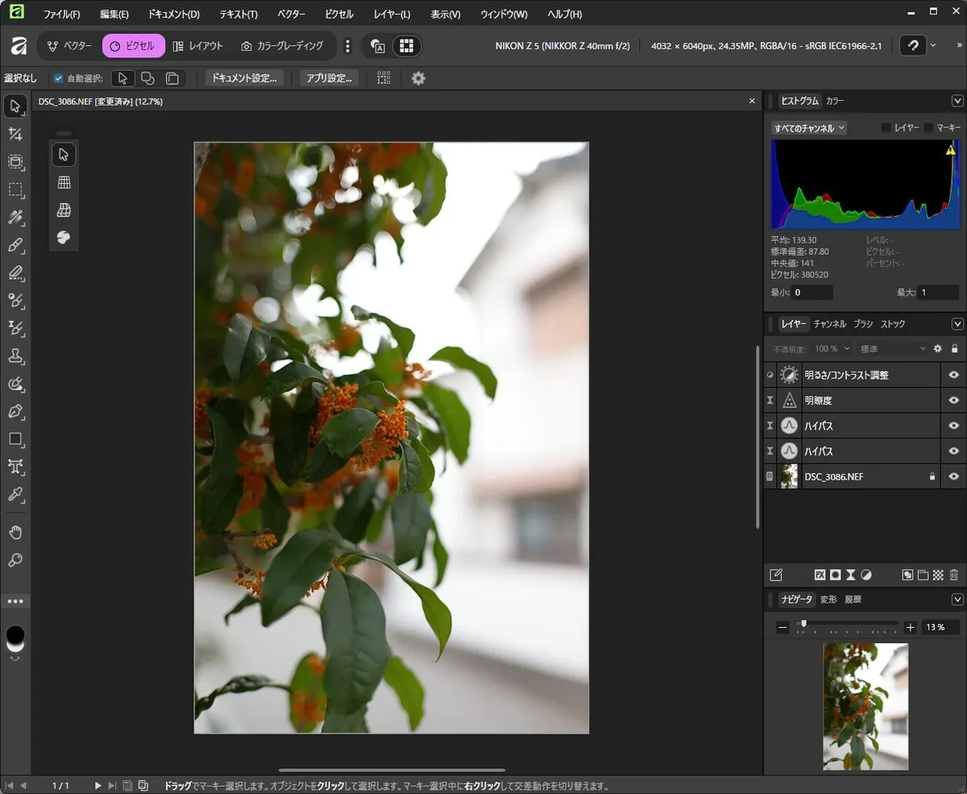Image resolution: width=967 pixels, height=794 pixels.
Task: Hide the 明瞭度 layer via eye icon
Action: point(954,400)
